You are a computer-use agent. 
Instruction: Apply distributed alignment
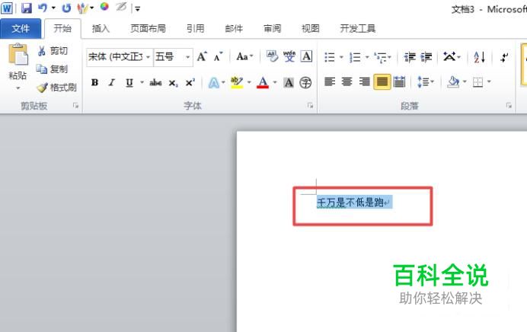coord(399,81)
